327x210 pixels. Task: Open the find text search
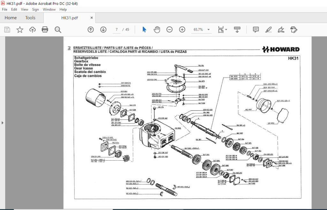pos(58,30)
